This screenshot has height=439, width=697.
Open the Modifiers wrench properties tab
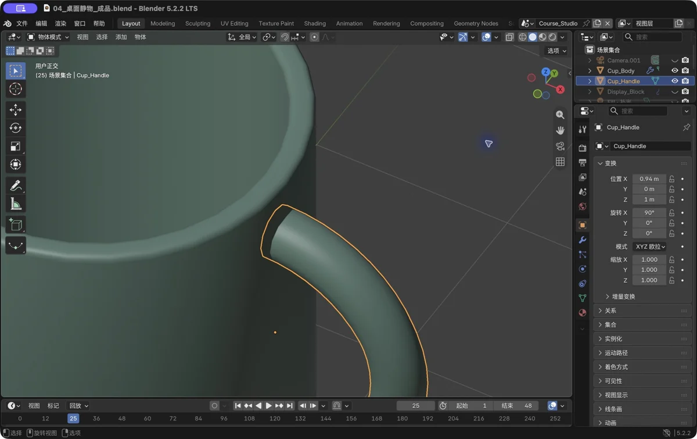click(583, 240)
